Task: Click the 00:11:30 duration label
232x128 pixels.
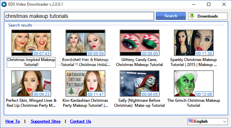Action: 204,53
